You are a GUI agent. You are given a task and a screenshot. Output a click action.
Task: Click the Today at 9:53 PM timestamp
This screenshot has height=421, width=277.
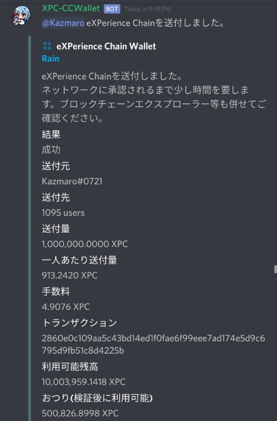tap(147, 9)
